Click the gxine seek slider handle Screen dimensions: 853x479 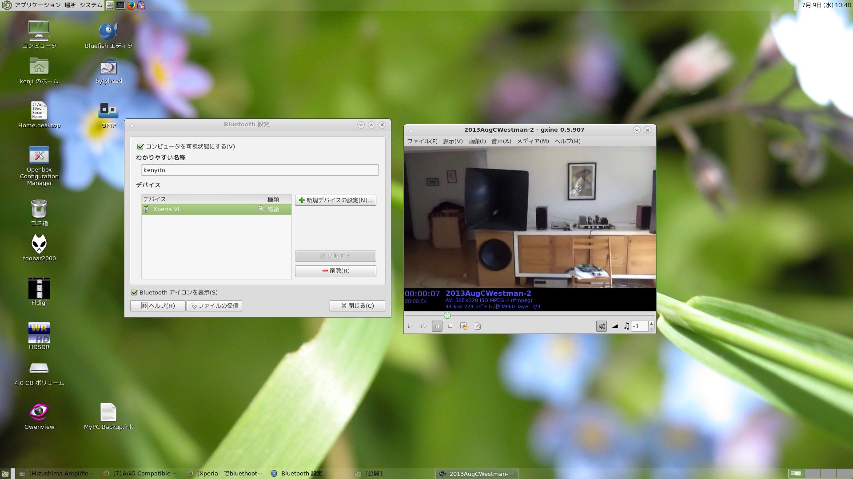447,315
